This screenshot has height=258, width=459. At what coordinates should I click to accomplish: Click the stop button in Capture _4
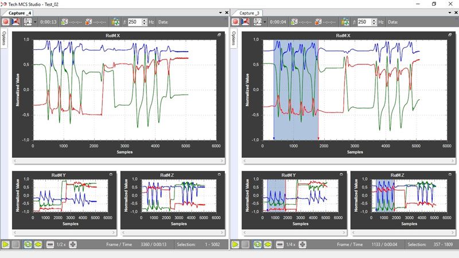click(16, 244)
